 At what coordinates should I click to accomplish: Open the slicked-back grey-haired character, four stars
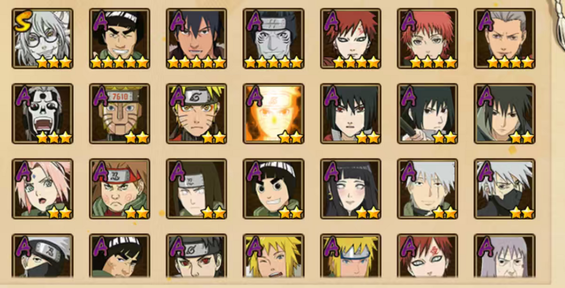click(504, 39)
